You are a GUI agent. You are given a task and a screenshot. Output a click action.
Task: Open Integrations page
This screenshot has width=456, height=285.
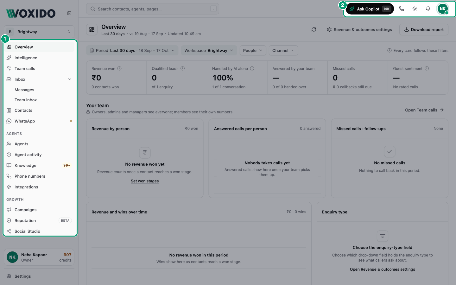[x=40, y=187]
